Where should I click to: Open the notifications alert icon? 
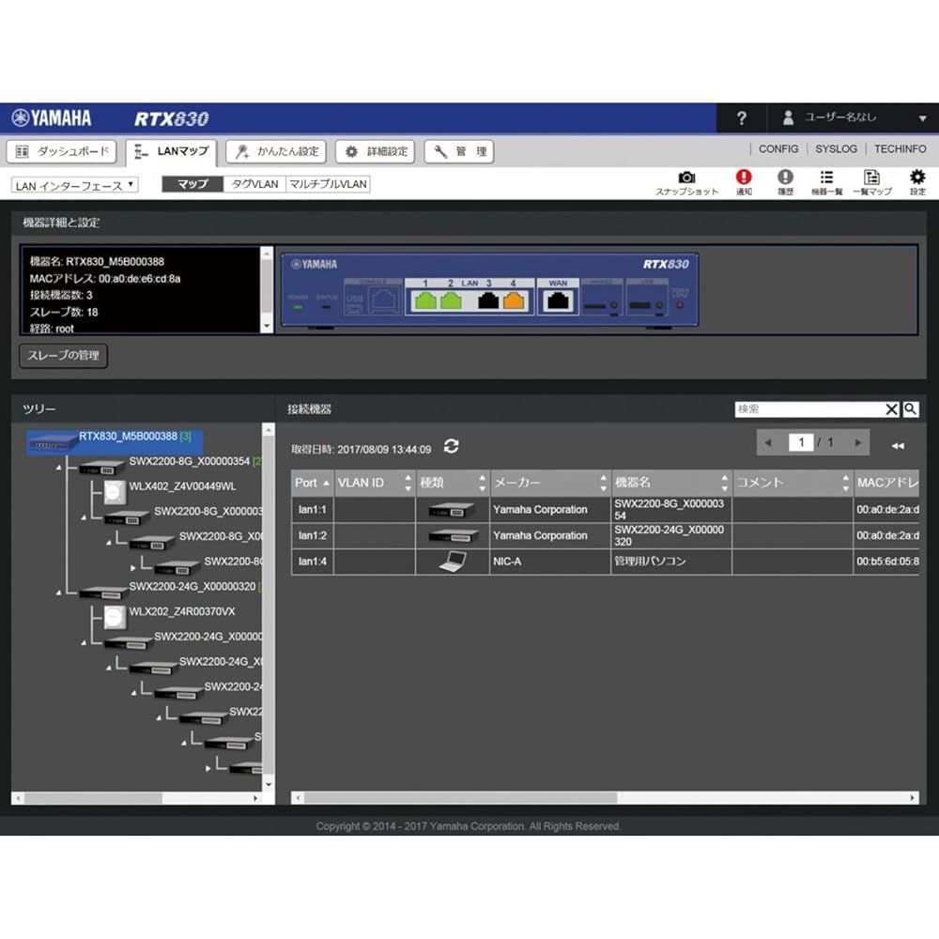744,177
